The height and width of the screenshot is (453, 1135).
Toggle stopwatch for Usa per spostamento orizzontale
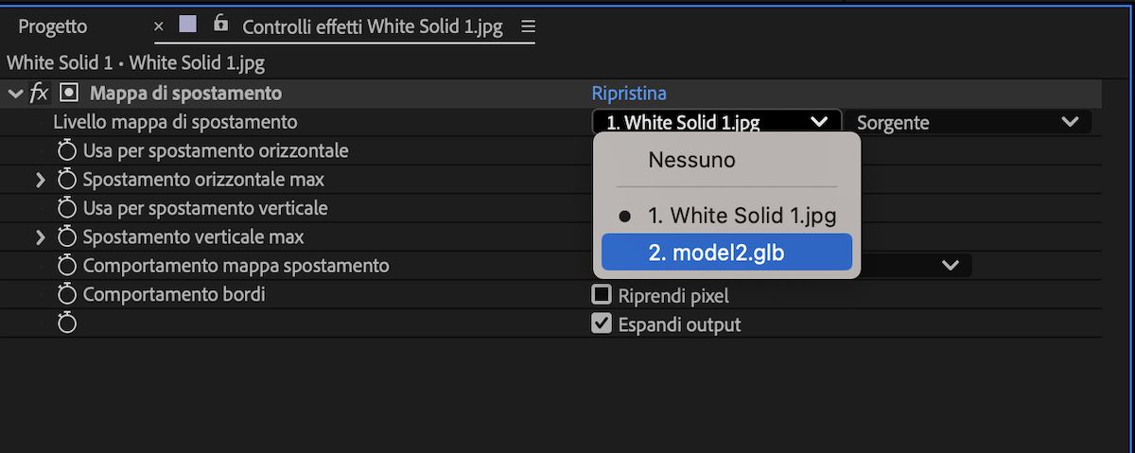pyautogui.click(x=67, y=150)
